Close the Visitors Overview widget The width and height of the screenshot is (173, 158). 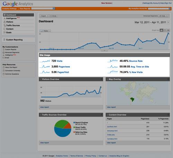101,79
